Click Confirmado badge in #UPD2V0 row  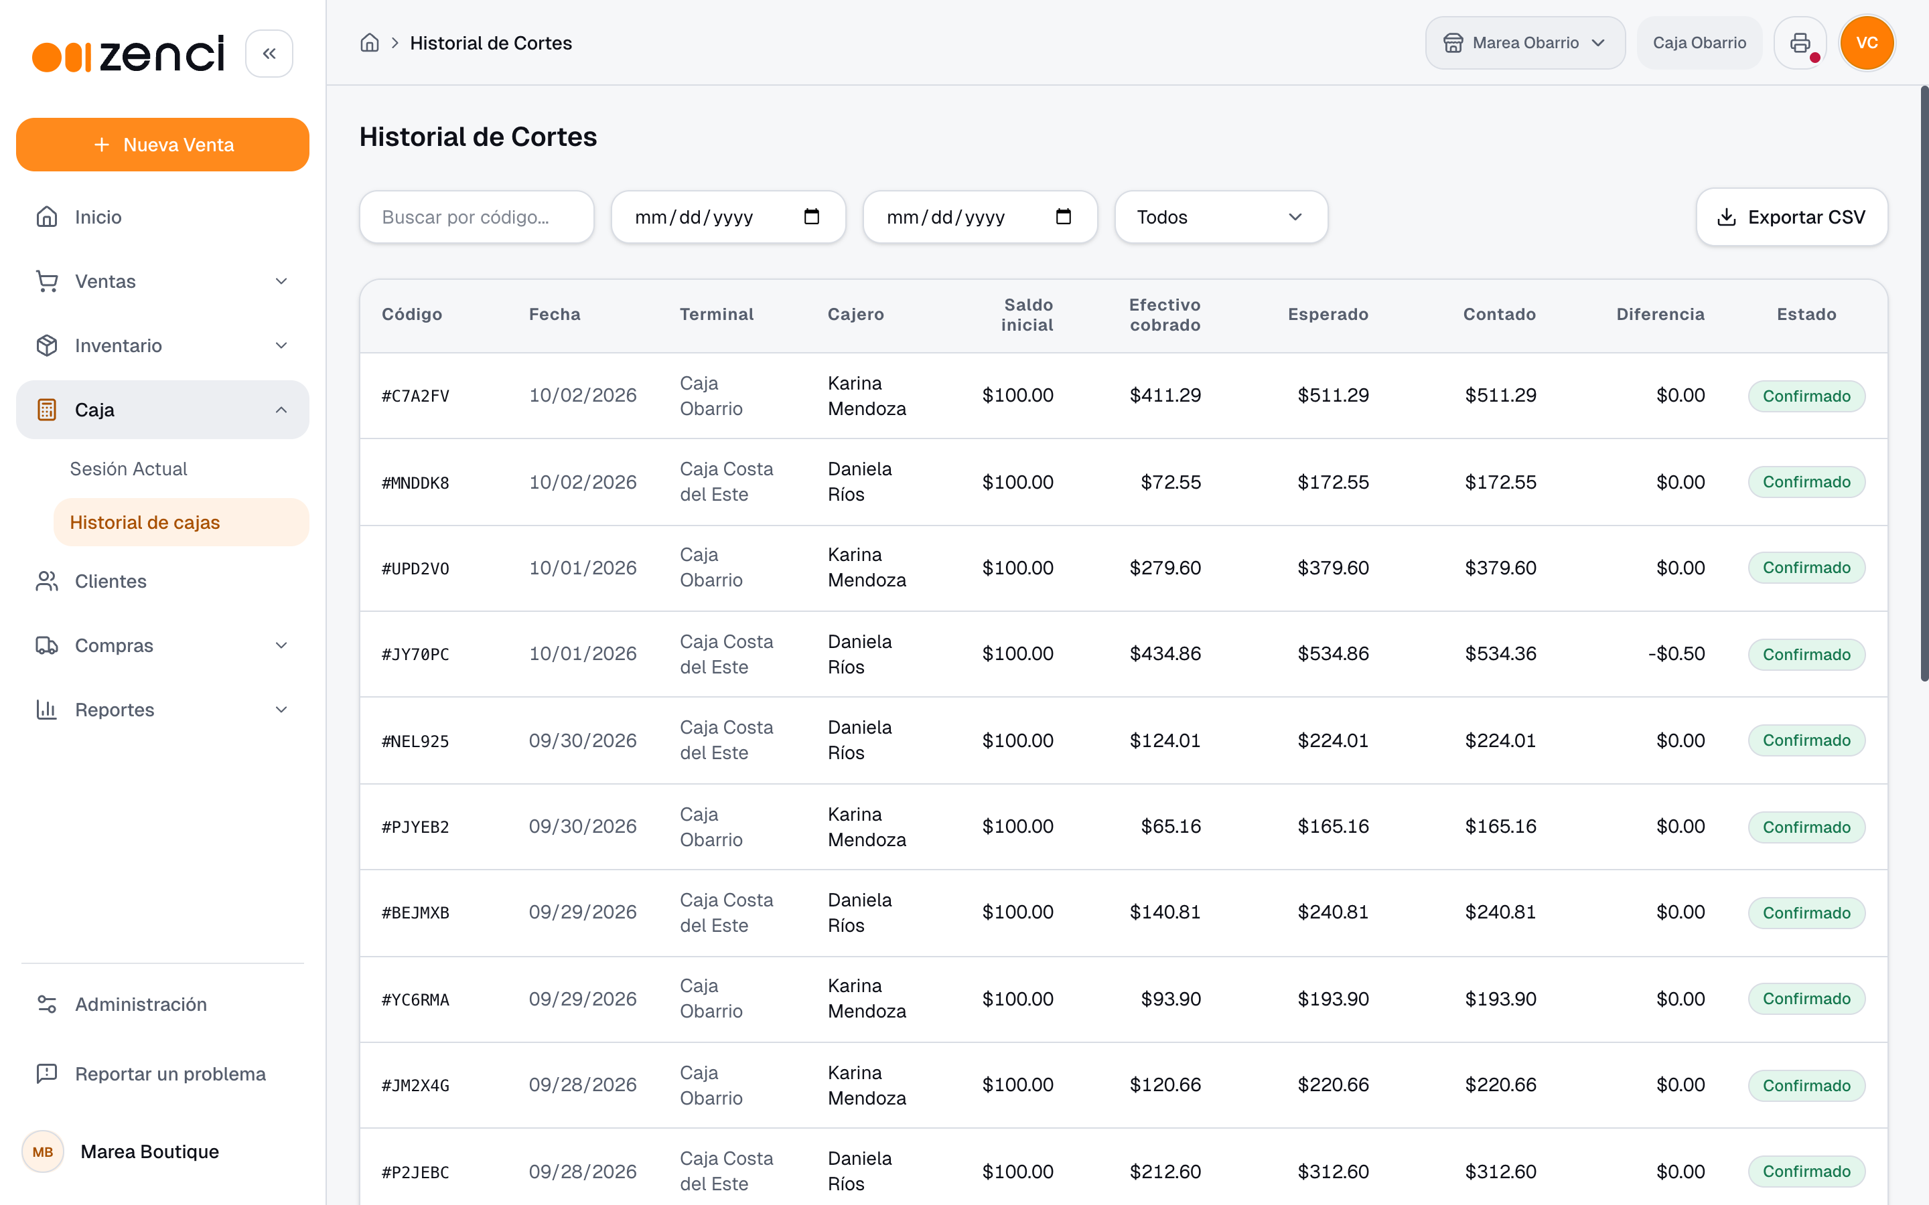(x=1806, y=568)
